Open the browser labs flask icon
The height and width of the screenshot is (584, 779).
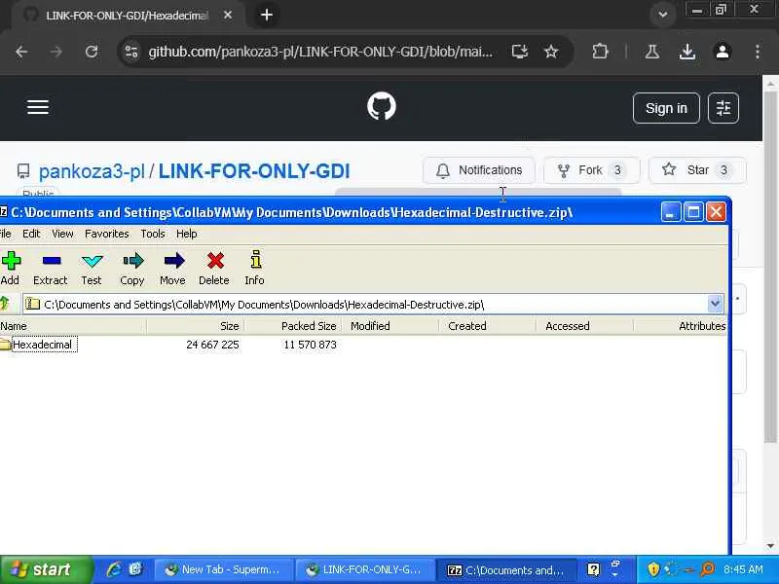tap(652, 52)
